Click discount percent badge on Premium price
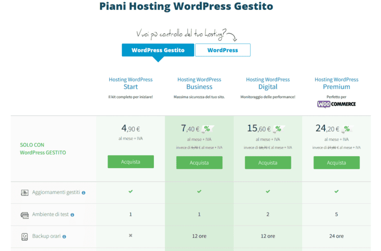 [x=346, y=130]
